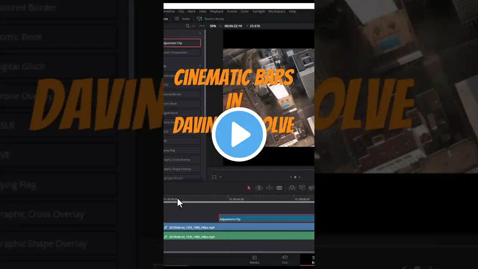Collapse the section above Adjustment Clip

point(200,33)
